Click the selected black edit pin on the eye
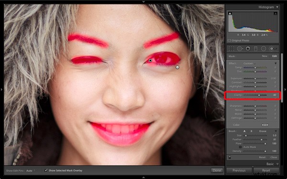The height and width of the screenshot is (179, 287). click(150, 60)
